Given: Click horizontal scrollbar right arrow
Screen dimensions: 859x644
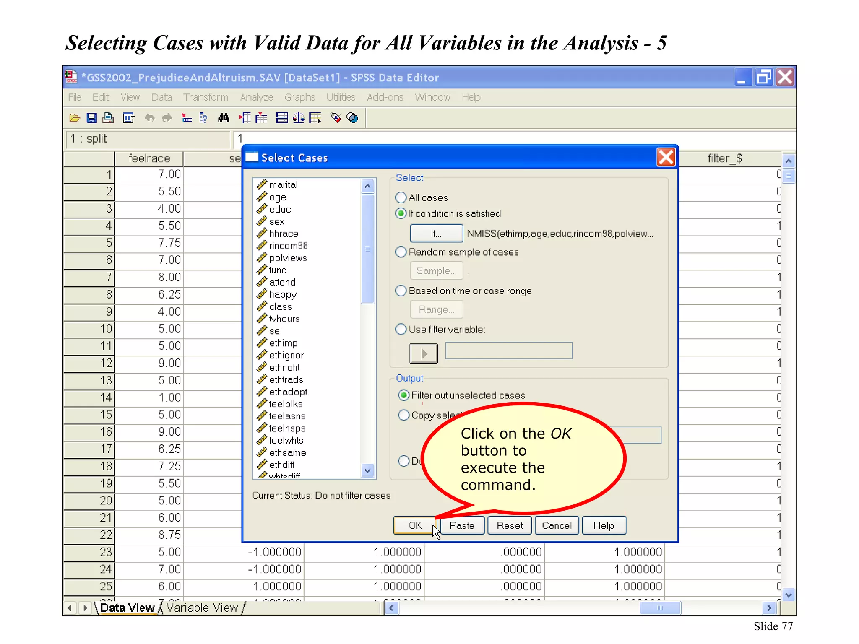Looking at the screenshot, I should pos(769,608).
